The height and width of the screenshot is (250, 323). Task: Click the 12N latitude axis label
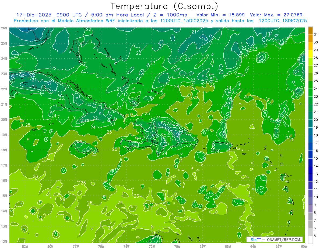(4, 241)
